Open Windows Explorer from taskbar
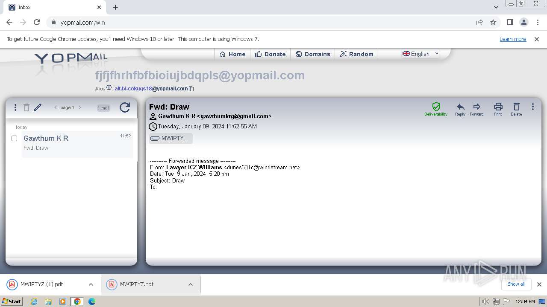This screenshot has height=307, width=547. [x=48, y=301]
